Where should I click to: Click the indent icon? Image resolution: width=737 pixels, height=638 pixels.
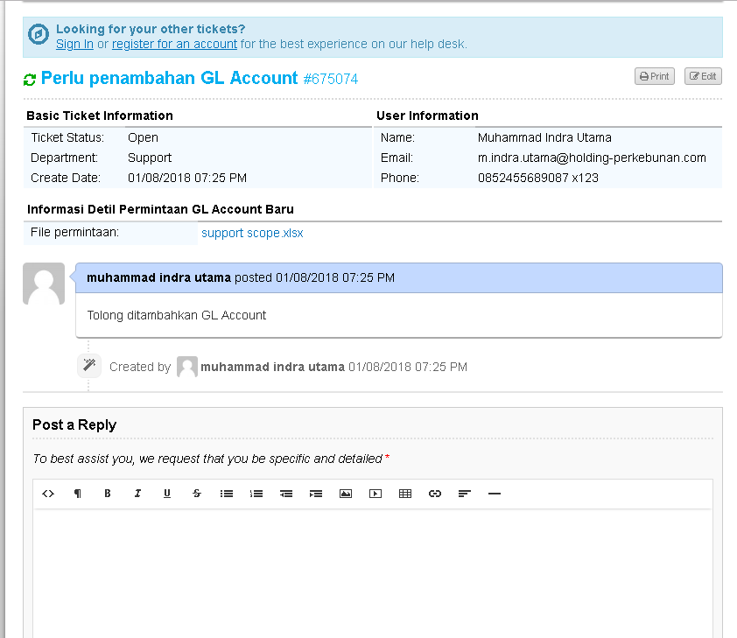tap(316, 494)
